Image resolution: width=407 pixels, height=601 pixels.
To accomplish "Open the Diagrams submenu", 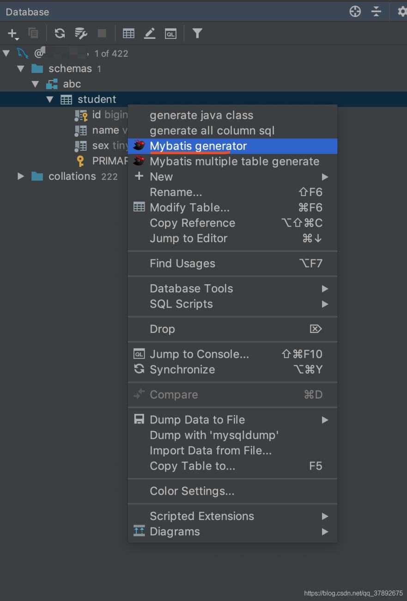I will coord(232,532).
